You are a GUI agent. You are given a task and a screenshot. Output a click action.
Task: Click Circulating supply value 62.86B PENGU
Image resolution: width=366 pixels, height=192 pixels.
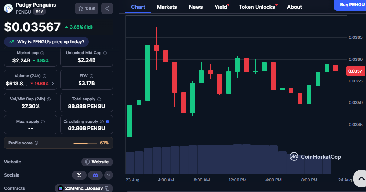(87, 128)
